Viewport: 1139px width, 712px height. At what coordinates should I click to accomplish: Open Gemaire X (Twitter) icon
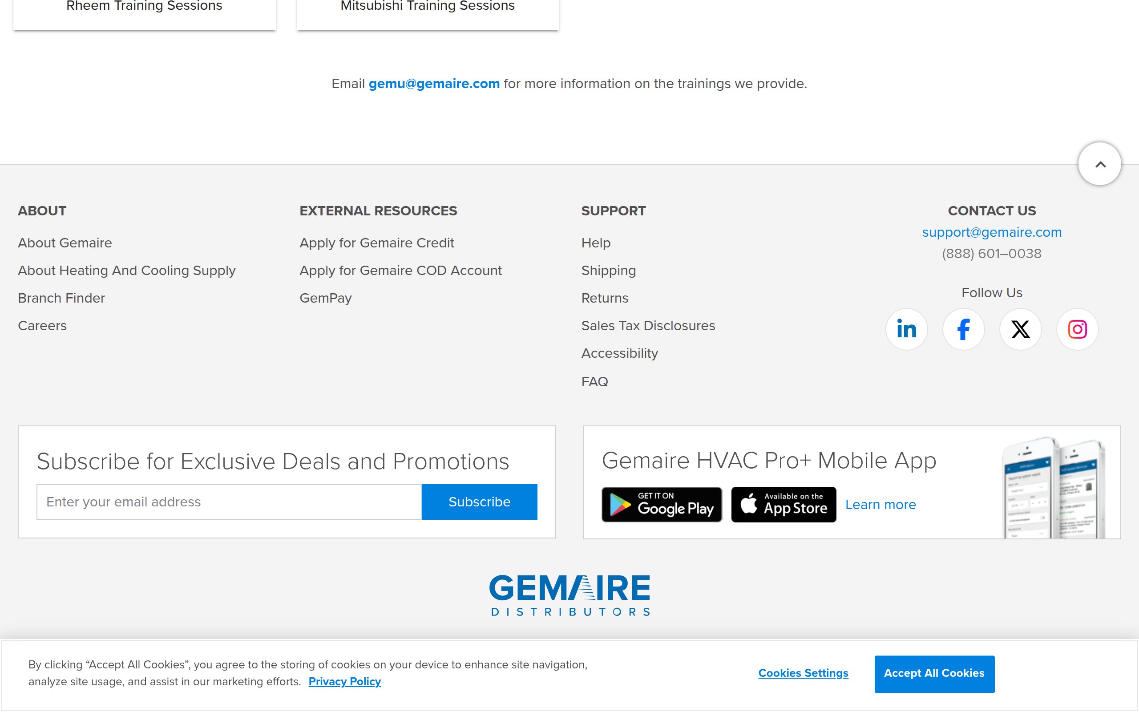pyautogui.click(x=1020, y=329)
